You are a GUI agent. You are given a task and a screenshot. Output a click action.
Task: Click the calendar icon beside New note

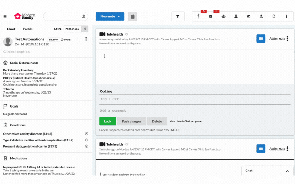(x=132, y=17)
